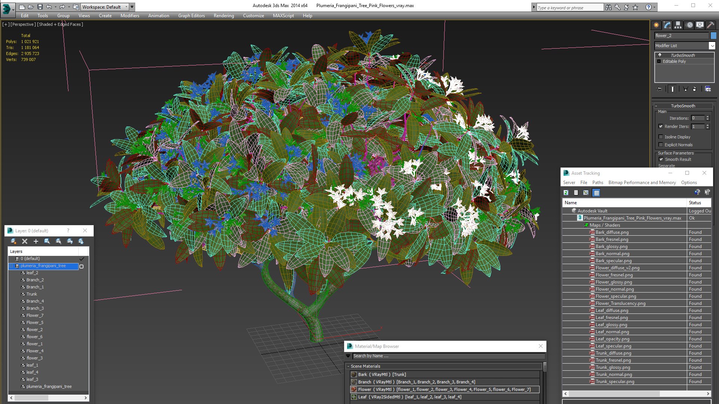This screenshot has height=404, width=719.
Task: Click the Delete layer X icon
Action: [25, 241]
